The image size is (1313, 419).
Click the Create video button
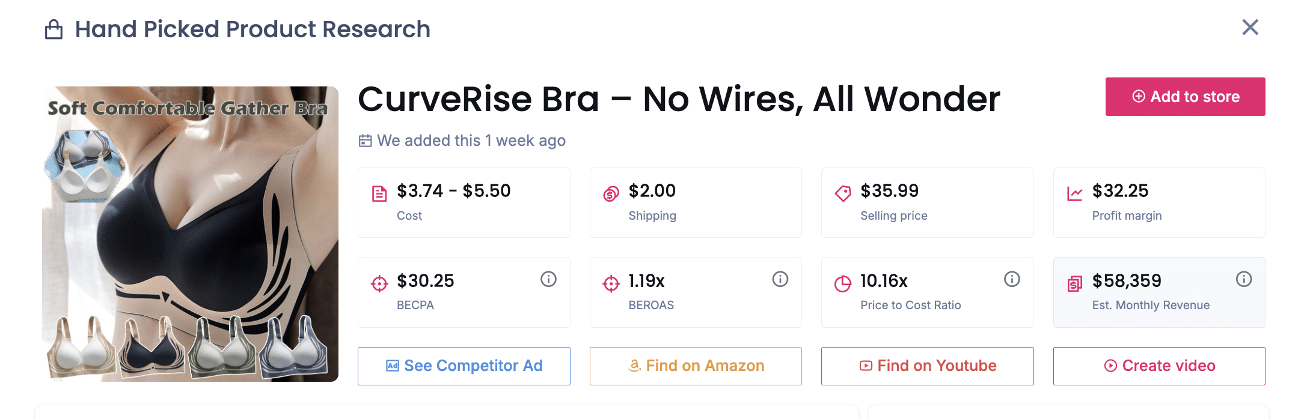(x=1159, y=366)
